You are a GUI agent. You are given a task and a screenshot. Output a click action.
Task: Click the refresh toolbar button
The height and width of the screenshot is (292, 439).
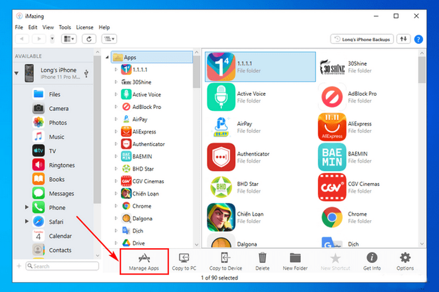pos(89,39)
